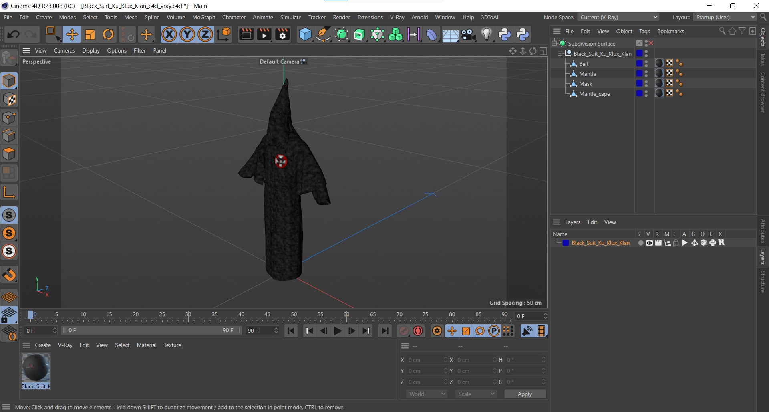The height and width of the screenshot is (412, 769).
Task: Add a Light object
Action: pos(486,34)
